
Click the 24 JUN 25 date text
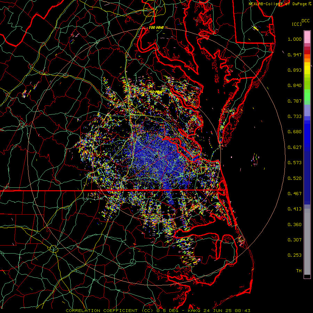[218, 311]
